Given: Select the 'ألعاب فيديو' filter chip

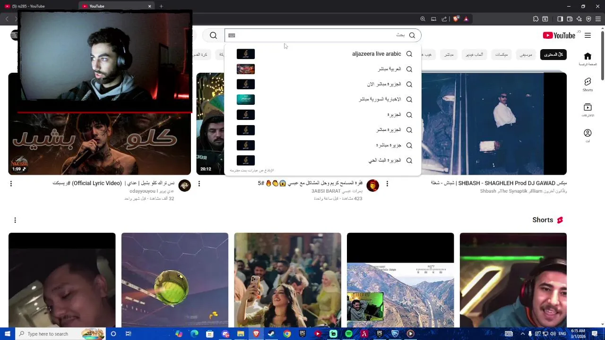Looking at the screenshot, I should [x=475, y=55].
